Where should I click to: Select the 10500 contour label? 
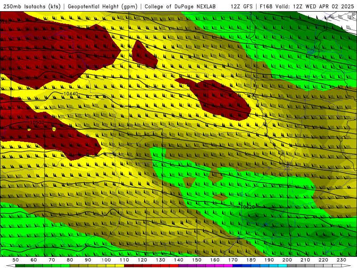(37, 122)
